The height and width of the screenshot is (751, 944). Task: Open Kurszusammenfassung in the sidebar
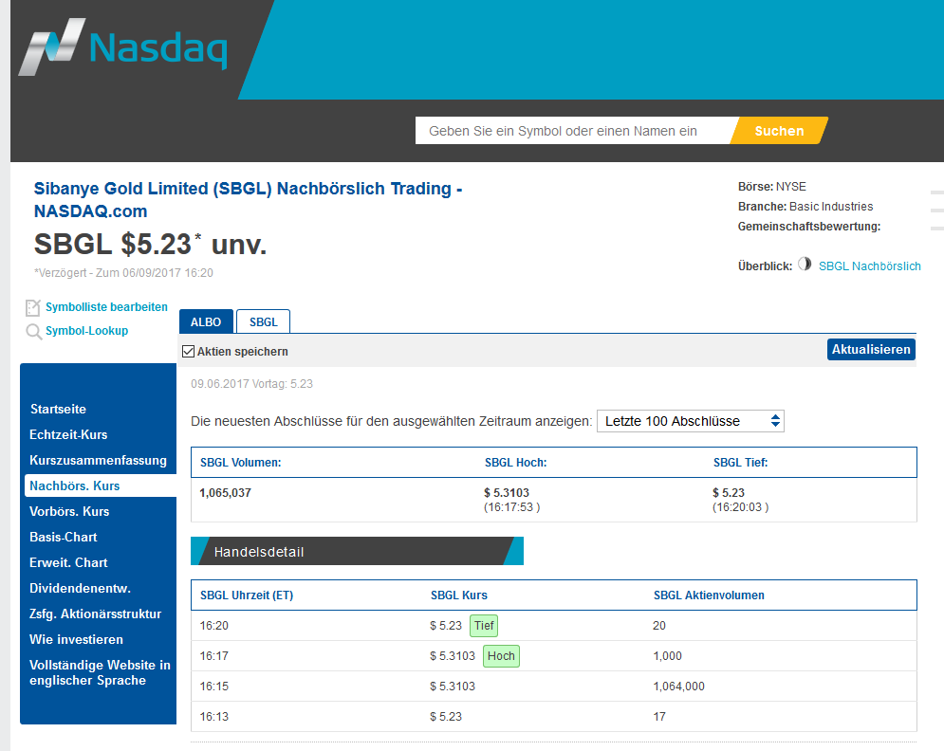coord(98,460)
